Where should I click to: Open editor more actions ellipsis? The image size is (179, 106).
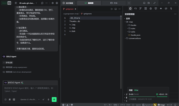[x=120, y=9]
